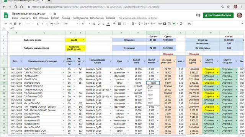245x137 pixels.
Task: Click the Undo icon in the toolbar
Action: [6, 24]
